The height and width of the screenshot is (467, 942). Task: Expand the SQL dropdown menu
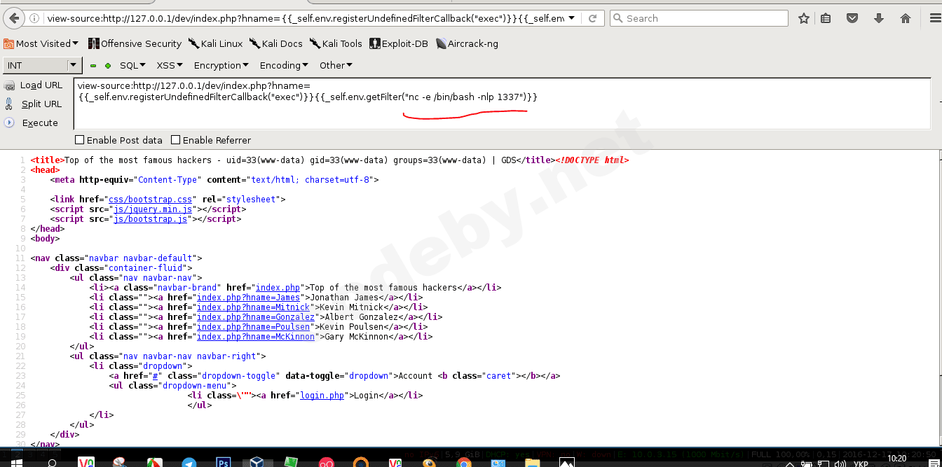pyautogui.click(x=132, y=65)
